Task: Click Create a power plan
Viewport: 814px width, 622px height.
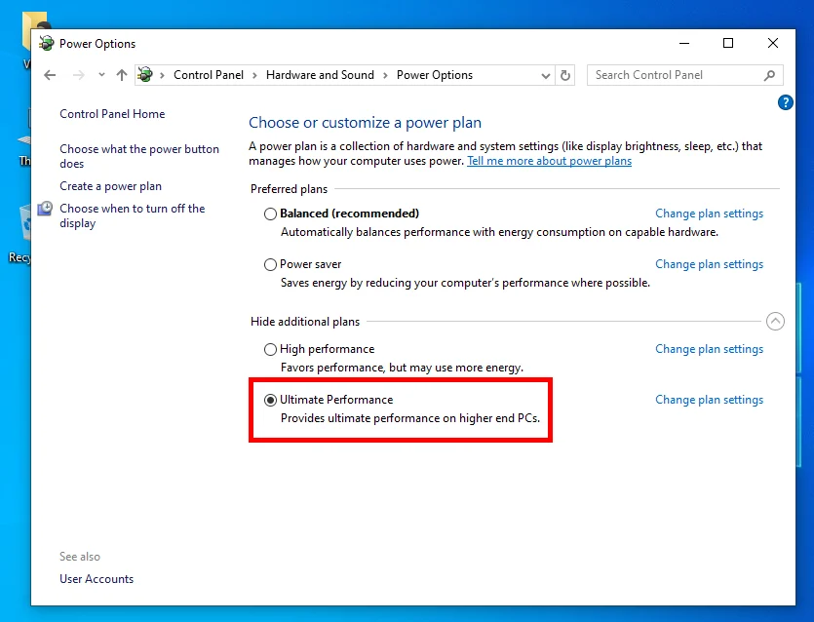Action: (x=110, y=186)
